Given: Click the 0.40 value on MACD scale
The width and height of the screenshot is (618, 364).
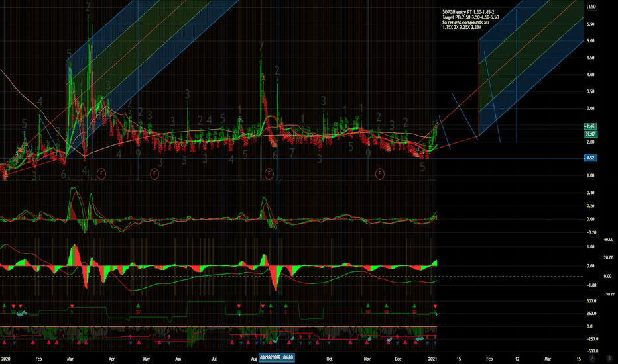Looking at the screenshot, I should click(590, 193).
